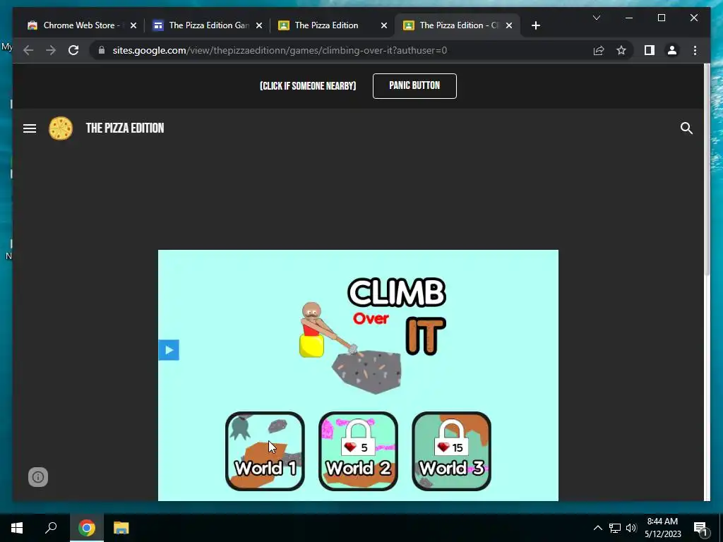Open the Windows notification center
Screen dimensions: 723x542
point(700,528)
